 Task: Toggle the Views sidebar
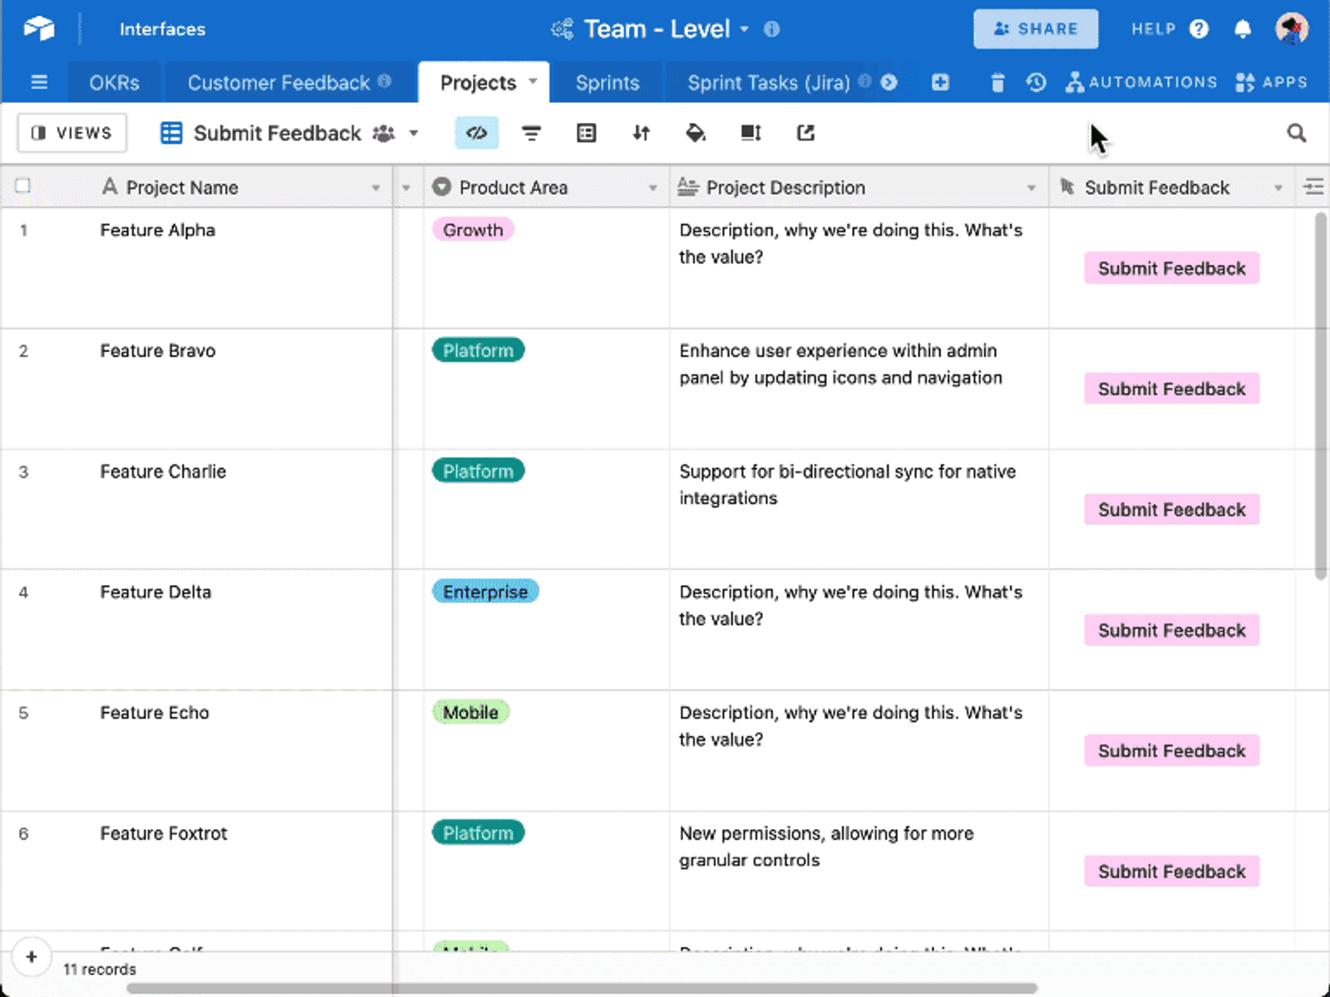click(71, 133)
